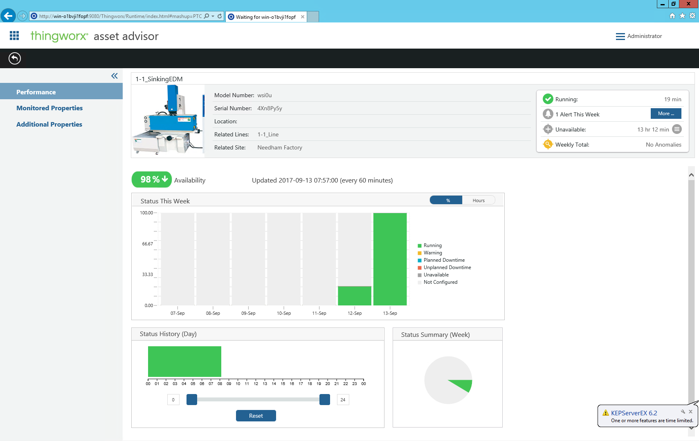Image resolution: width=699 pixels, height=441 pixels.
Task: Click the Planned Downtime legend entry
Action: pos(441,261)
